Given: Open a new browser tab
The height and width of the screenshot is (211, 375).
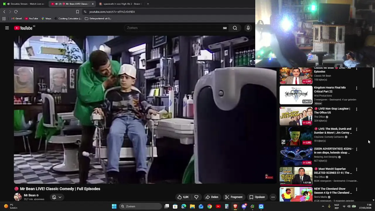Looking at the screenshot, I should tap(148, 4).
